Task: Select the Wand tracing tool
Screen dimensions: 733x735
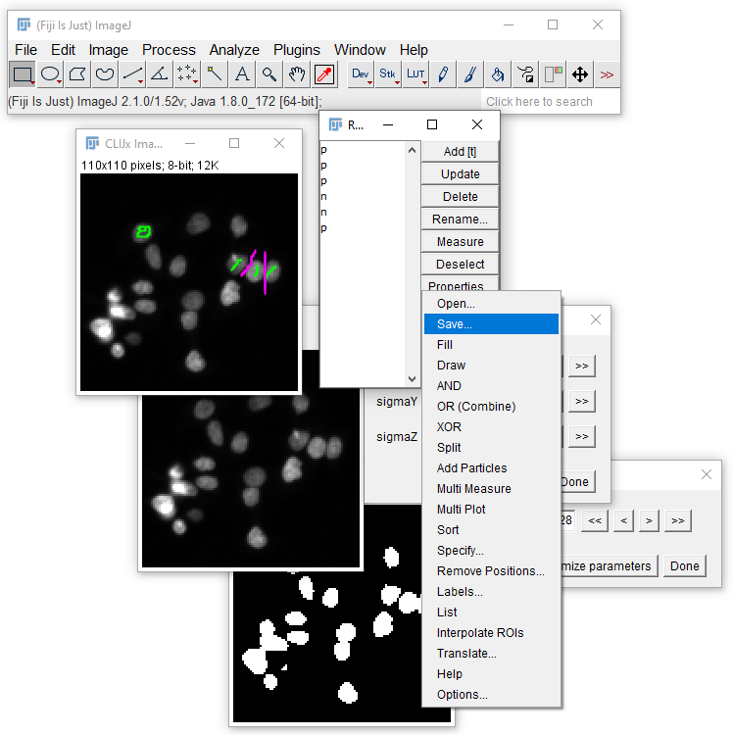Action: (215, 74)
